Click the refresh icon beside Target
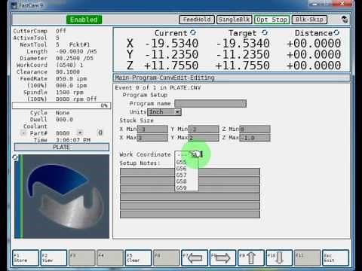 click(x=265, y=32)
